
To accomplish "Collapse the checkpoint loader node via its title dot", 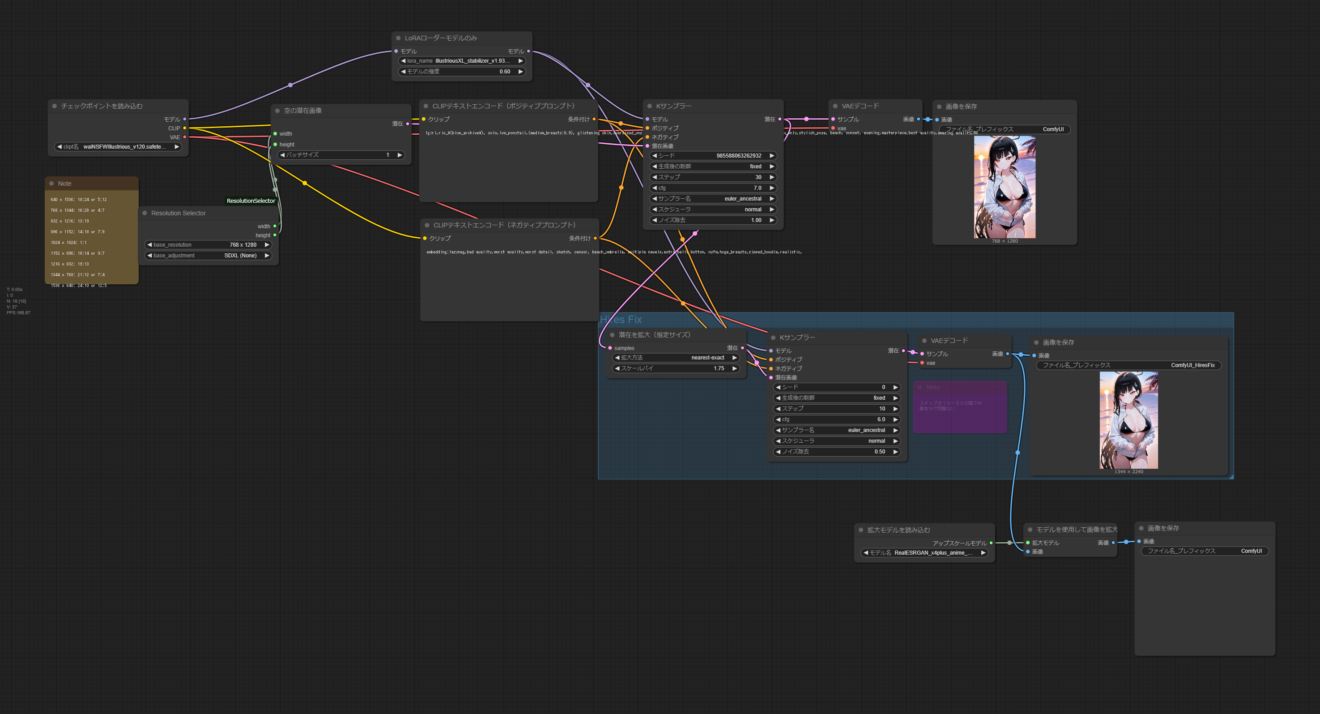I will [54, 106].
